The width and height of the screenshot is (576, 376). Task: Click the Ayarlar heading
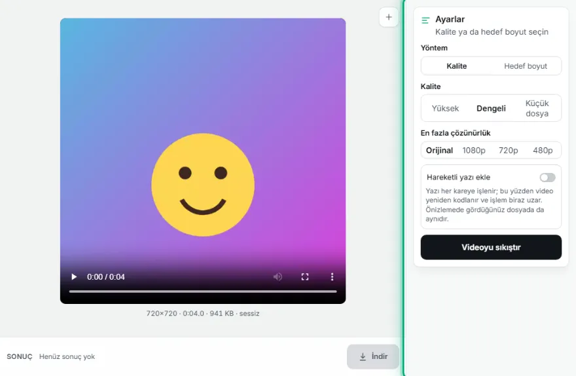[450, 19]
